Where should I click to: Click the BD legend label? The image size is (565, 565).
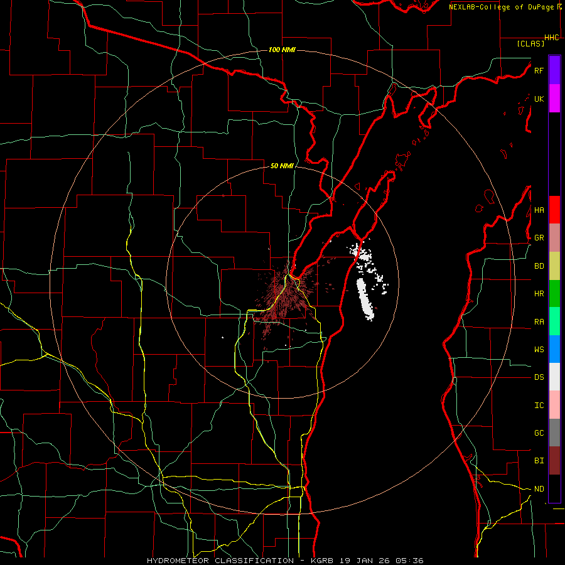539,266
